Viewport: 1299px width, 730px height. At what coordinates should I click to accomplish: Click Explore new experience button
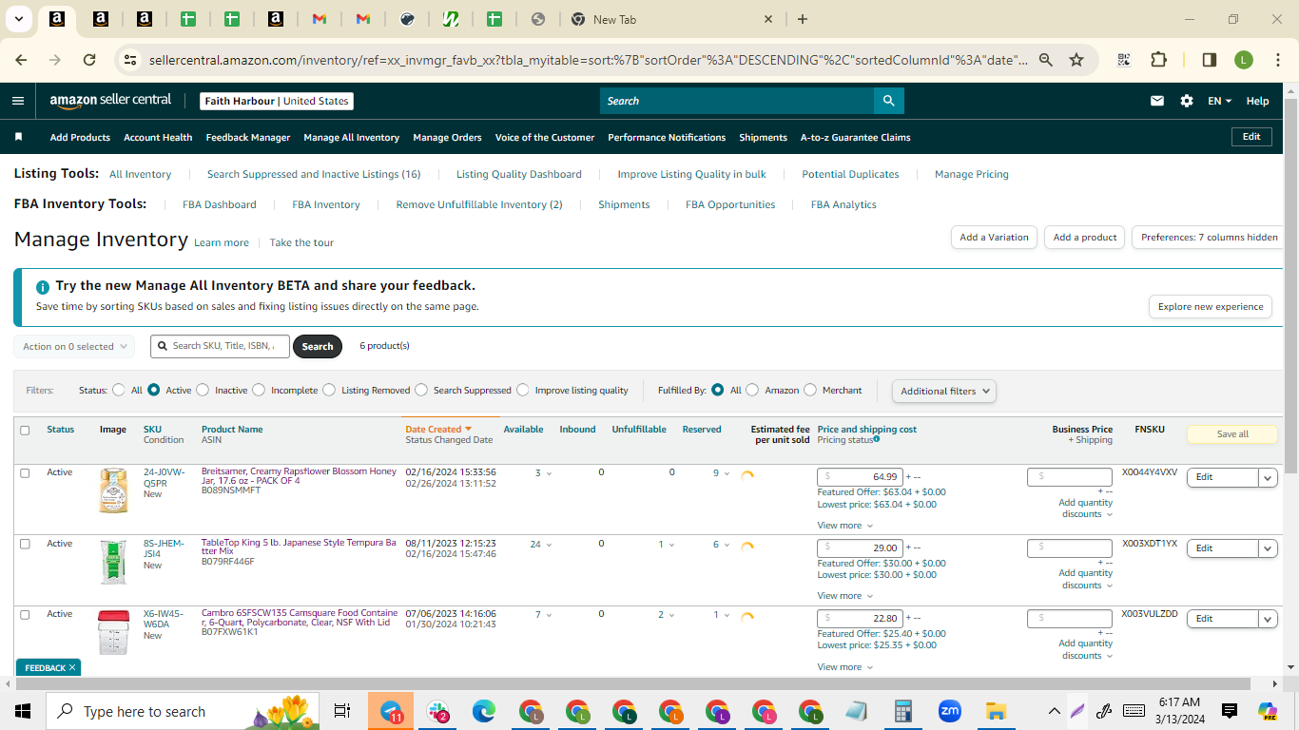1211,307
